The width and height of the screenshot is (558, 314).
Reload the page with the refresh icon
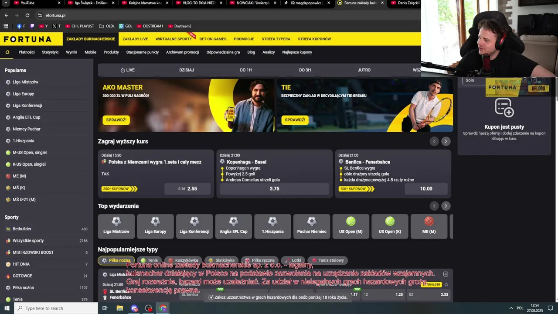(x=27, y=15)
